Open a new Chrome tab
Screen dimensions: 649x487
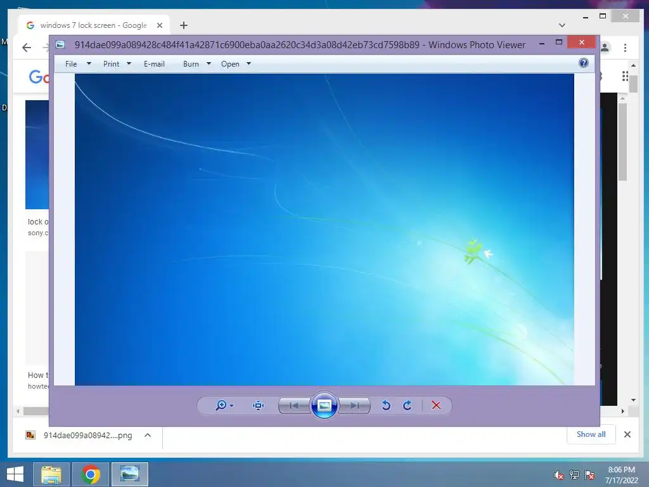coord(184,25)
